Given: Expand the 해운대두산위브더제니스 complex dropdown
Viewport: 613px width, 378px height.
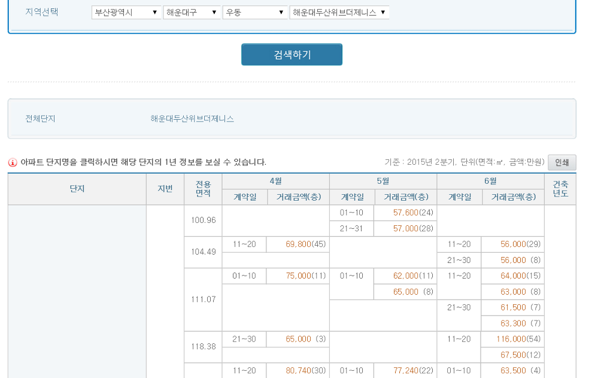Looking at the screenshot, I should tap(339, 13).
